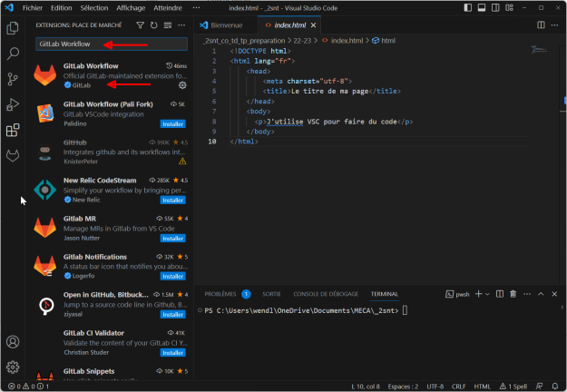Open notifications bell in status bar

555,387
